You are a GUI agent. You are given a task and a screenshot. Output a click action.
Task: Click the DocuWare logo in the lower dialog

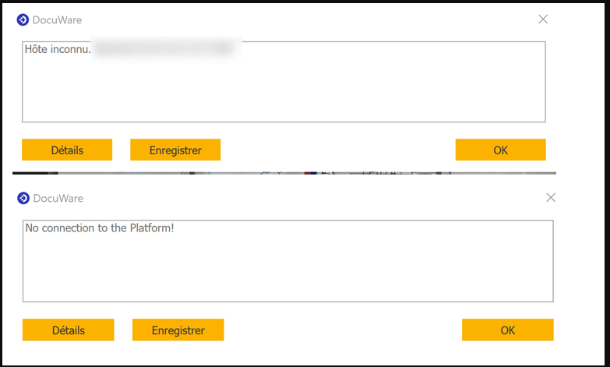pos(23,198)
